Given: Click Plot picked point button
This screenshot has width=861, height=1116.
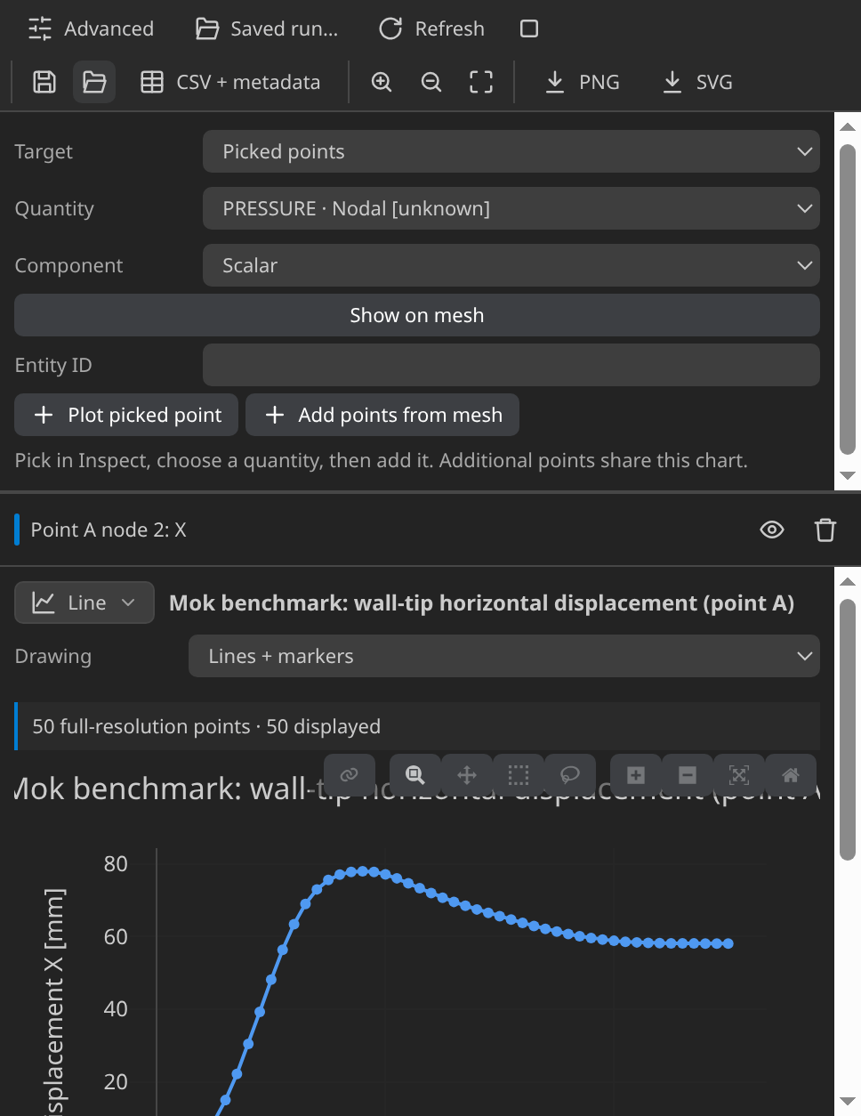Looking at the screenshot, I should pos(126,415).
